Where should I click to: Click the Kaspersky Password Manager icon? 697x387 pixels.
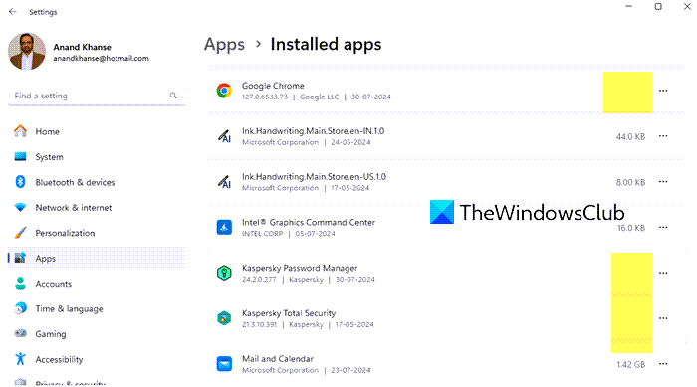pos(224,273)
